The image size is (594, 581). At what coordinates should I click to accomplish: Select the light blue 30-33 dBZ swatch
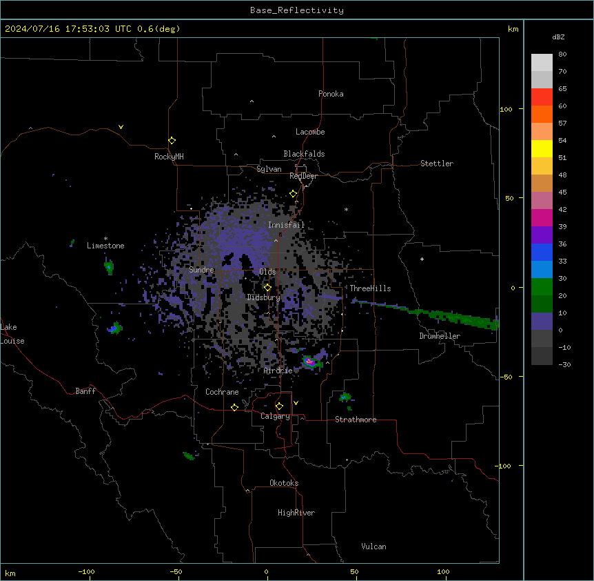pos(542,270)
